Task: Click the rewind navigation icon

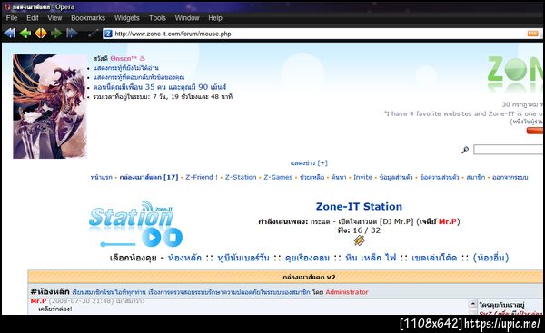Action: click(9, 34)
